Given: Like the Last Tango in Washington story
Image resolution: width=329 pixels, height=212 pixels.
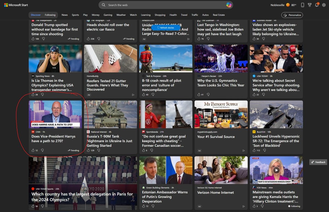Looking at the screenshot, I should [199, 39].
